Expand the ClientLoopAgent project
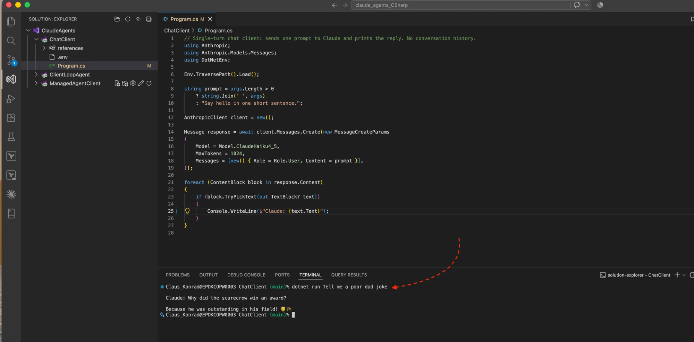 (x=36, y=74)
